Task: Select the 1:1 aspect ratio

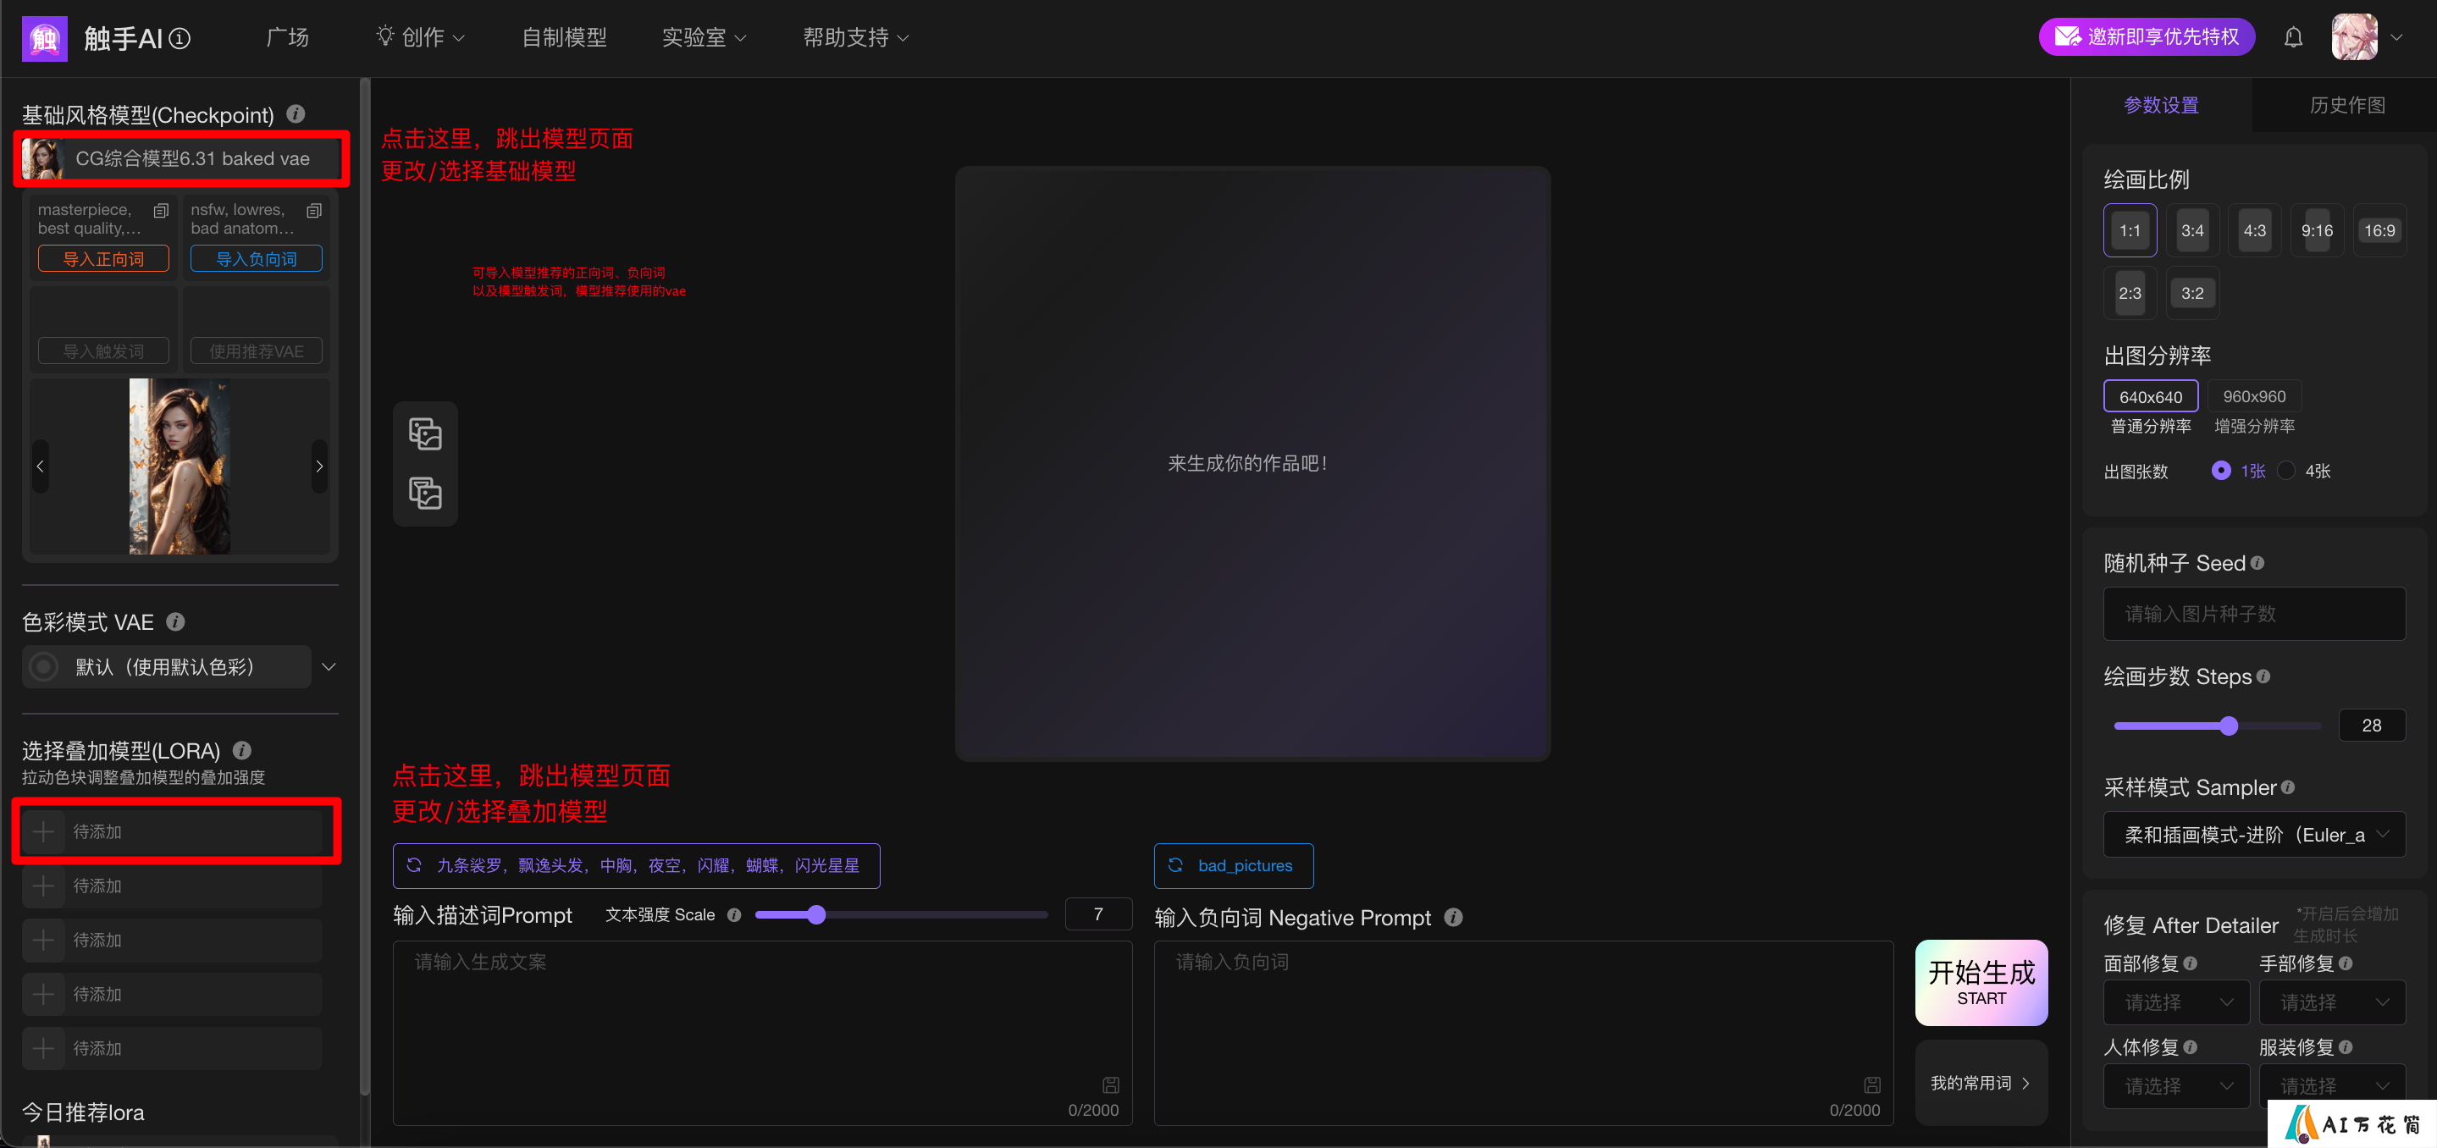Action: pos(2130,229)
